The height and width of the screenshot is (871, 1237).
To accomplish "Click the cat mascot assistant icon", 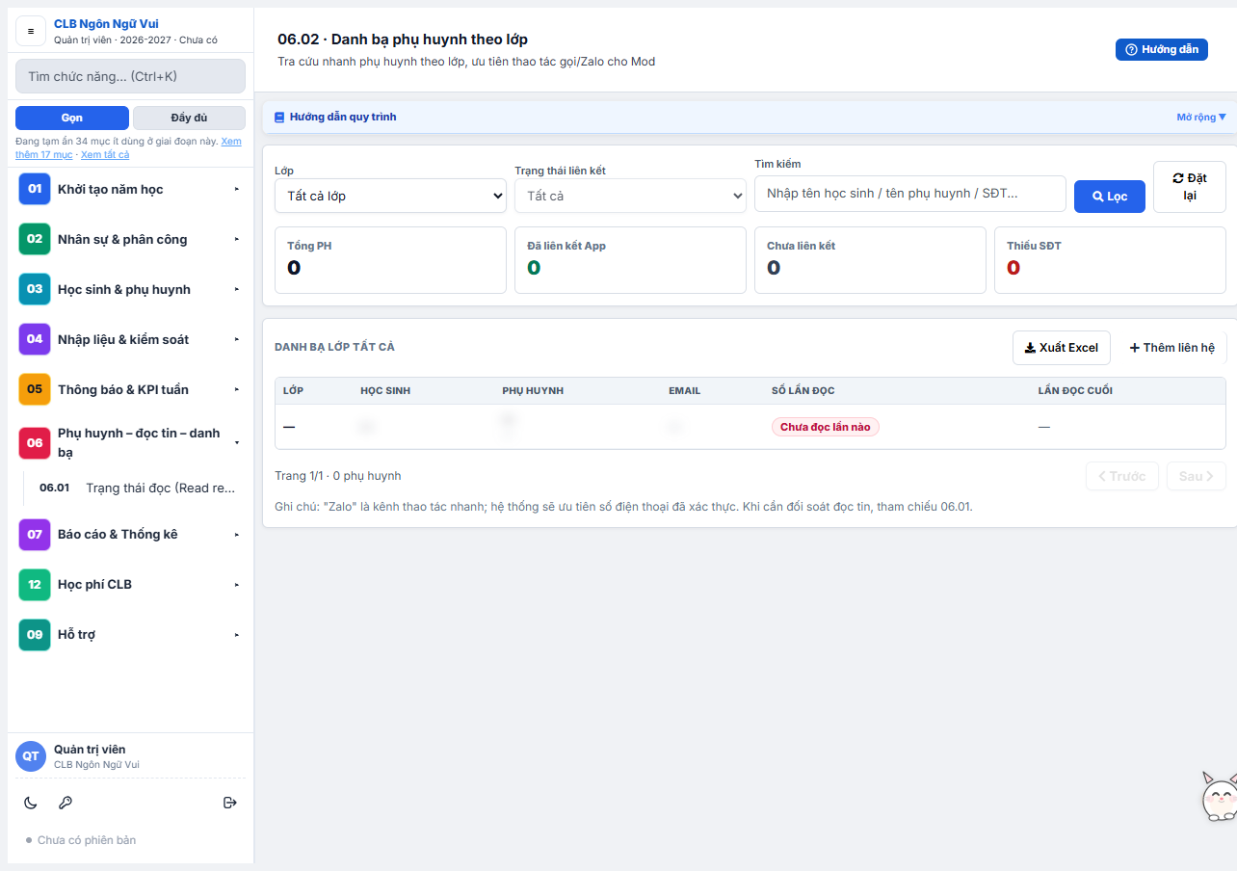I will (1219, 796).
